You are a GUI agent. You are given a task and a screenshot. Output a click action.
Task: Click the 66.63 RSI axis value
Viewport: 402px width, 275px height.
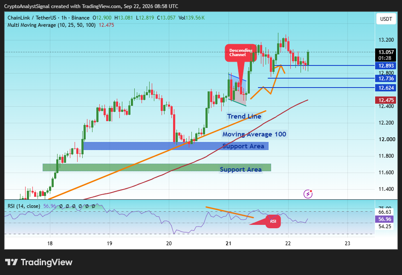385,212
